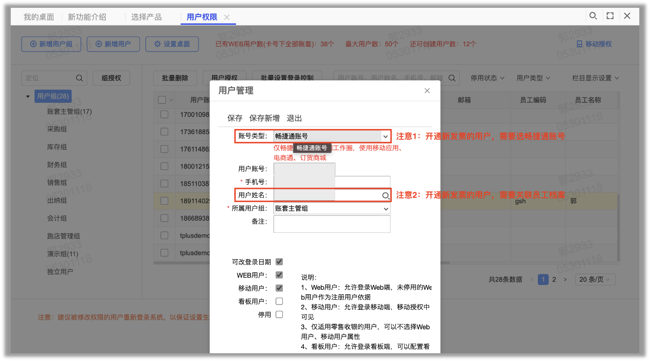The width and height of the screenshot is (650, 361).
Task: Select 采购组 in the group tree
Action: [57, 129]
